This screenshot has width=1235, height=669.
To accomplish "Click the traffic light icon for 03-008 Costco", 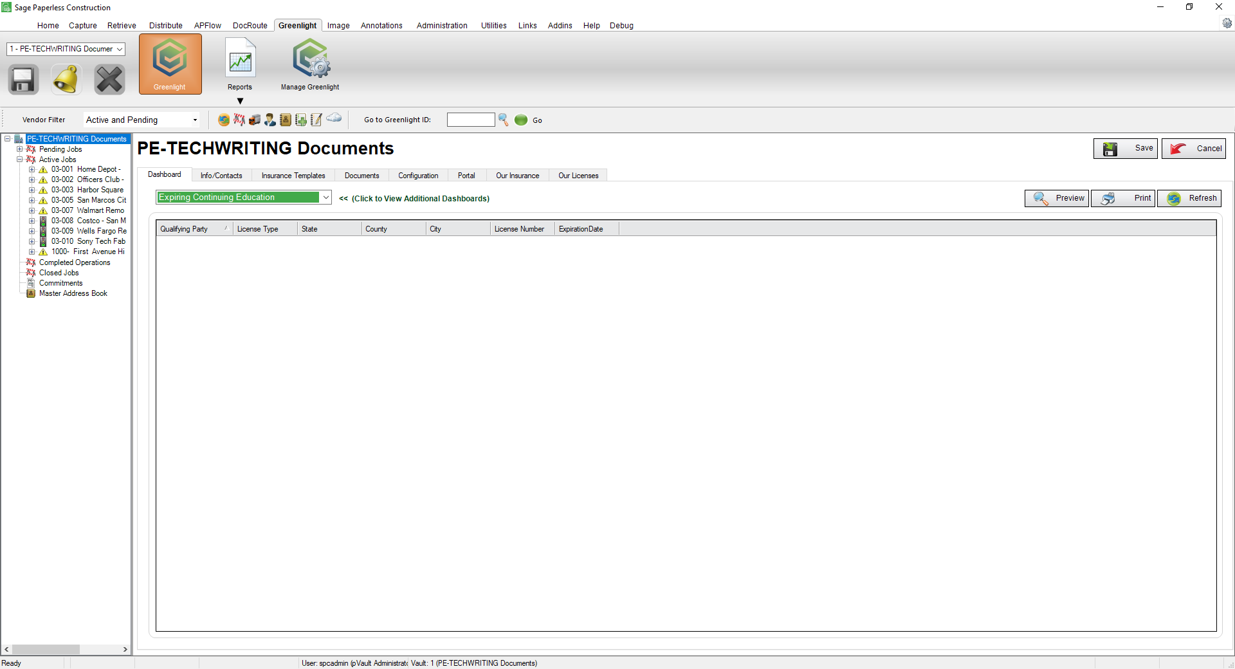I will coord(43,221).
